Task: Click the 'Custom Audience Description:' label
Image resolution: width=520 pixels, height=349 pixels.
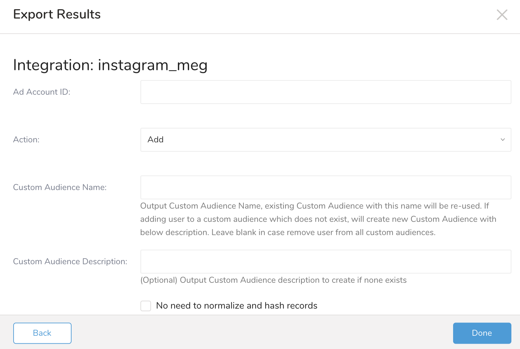Action: 70,262
